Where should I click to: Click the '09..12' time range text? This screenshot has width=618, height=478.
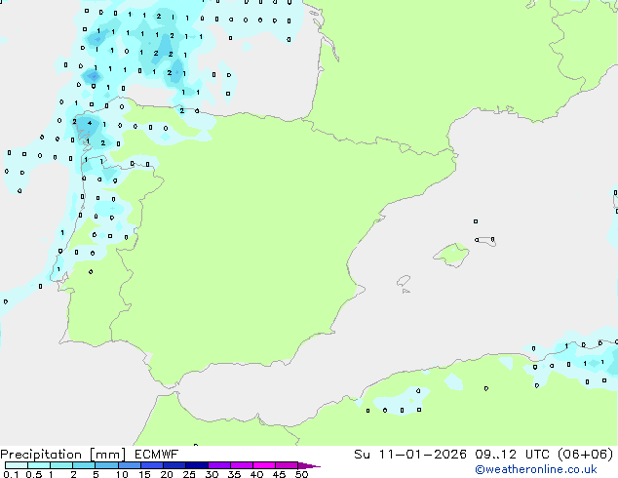(x=495, y=455)
